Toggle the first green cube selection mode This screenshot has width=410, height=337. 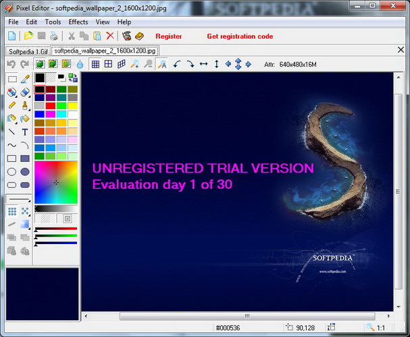point(40,64)
